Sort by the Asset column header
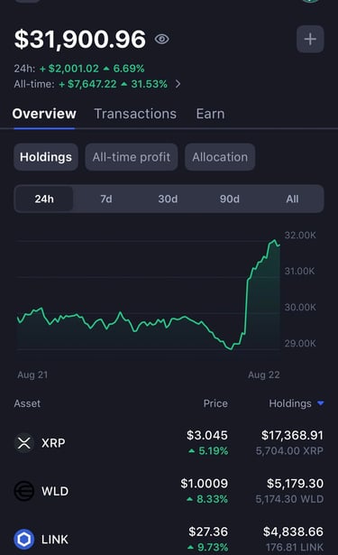This screenshot has height=555, width=338. tap(27, 403)
